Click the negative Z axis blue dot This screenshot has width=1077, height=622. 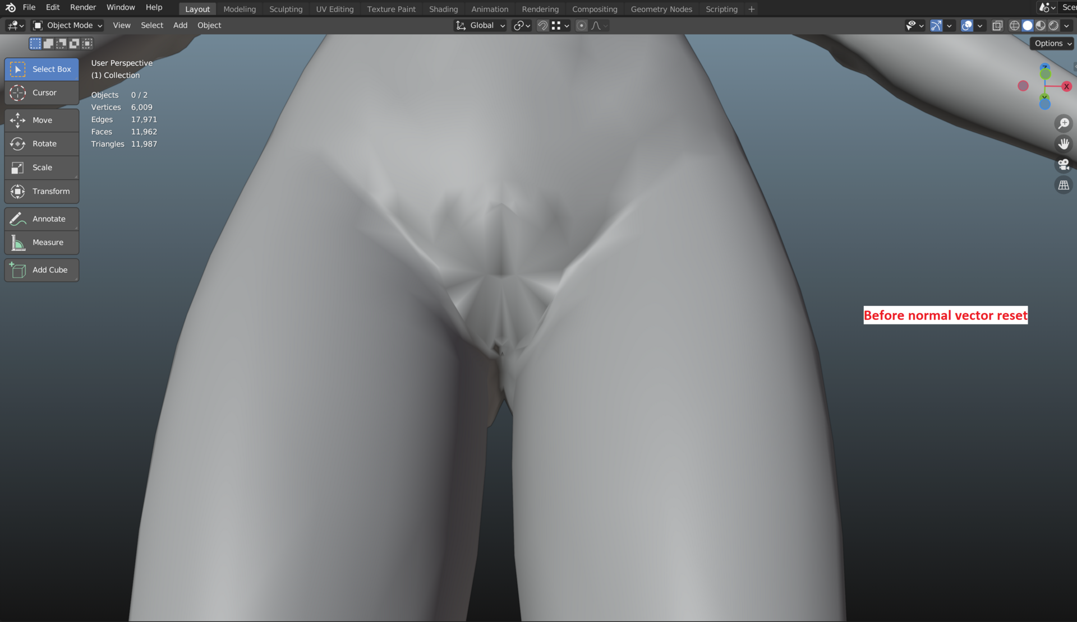[x=1044, y=104]
